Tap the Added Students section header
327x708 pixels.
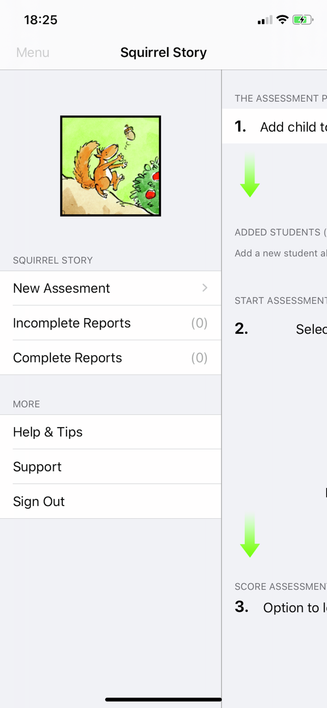click(278, 232)
